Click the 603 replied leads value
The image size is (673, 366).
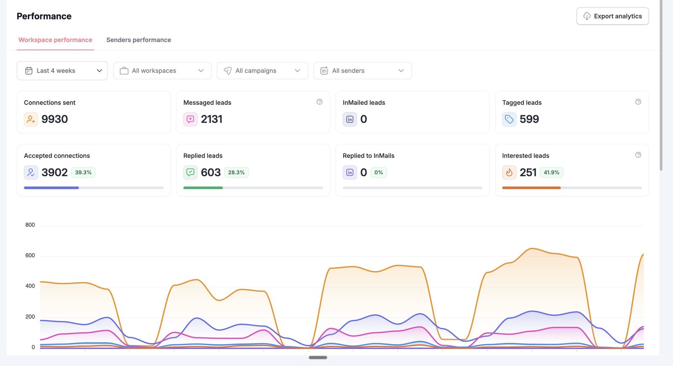point(211,172)
